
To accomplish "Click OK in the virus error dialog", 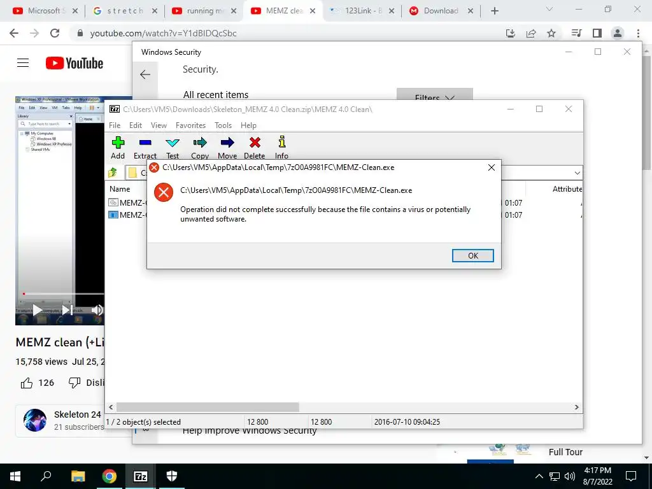I will [473, 256].
